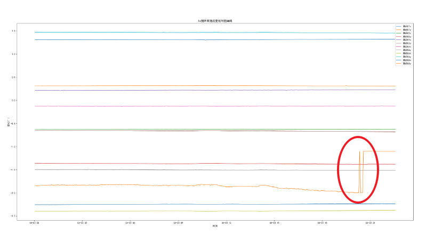Click the pink line just below zero
The height and width of the screenshot is (242, 442).
[x=160, y=106]
